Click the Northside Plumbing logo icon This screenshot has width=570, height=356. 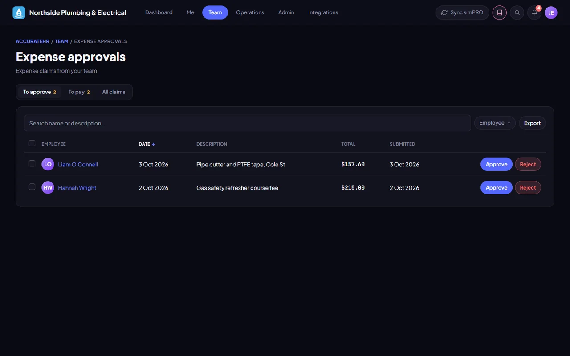[19, 12]
